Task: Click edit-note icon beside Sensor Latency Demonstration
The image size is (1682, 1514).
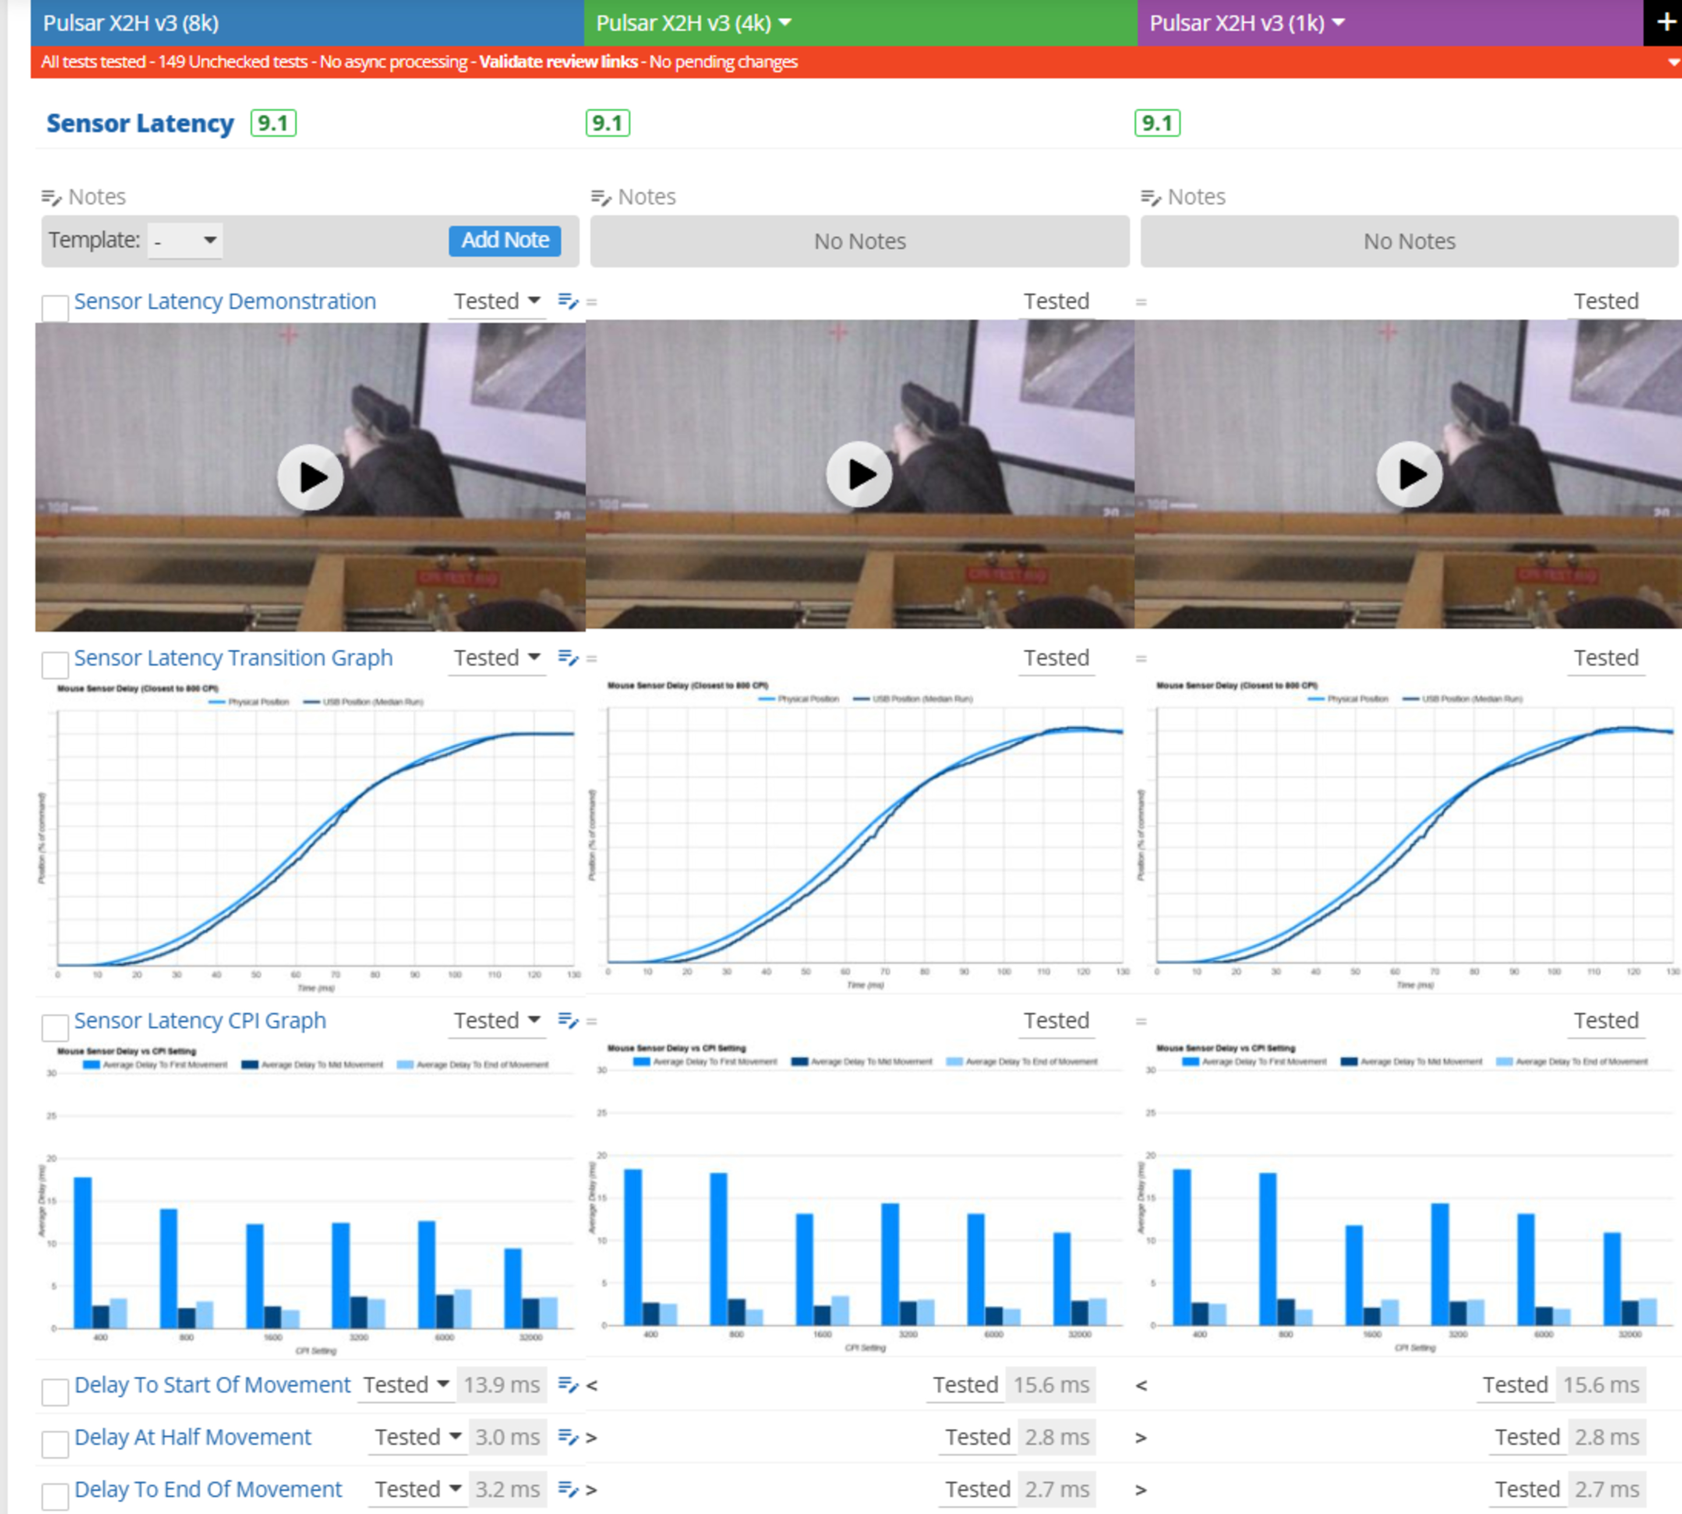Action: tap(568, 301)
